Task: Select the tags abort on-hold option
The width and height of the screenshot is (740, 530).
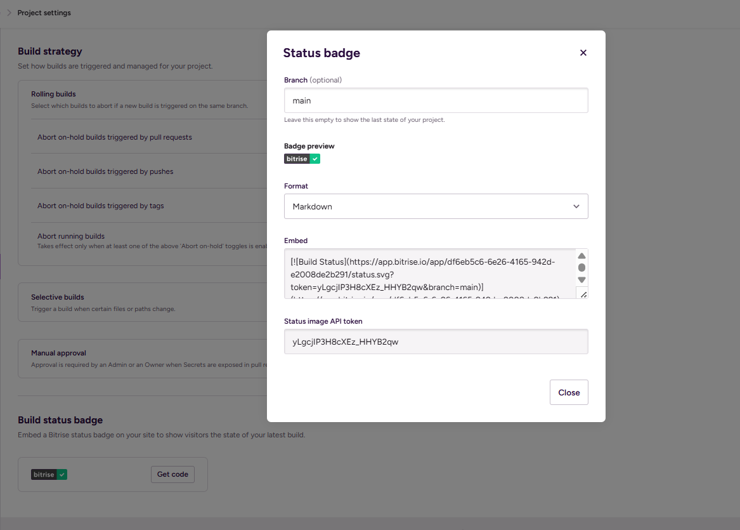Action: [101, 206]
